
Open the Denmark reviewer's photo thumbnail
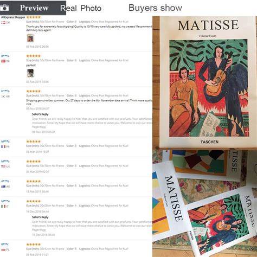30,38
